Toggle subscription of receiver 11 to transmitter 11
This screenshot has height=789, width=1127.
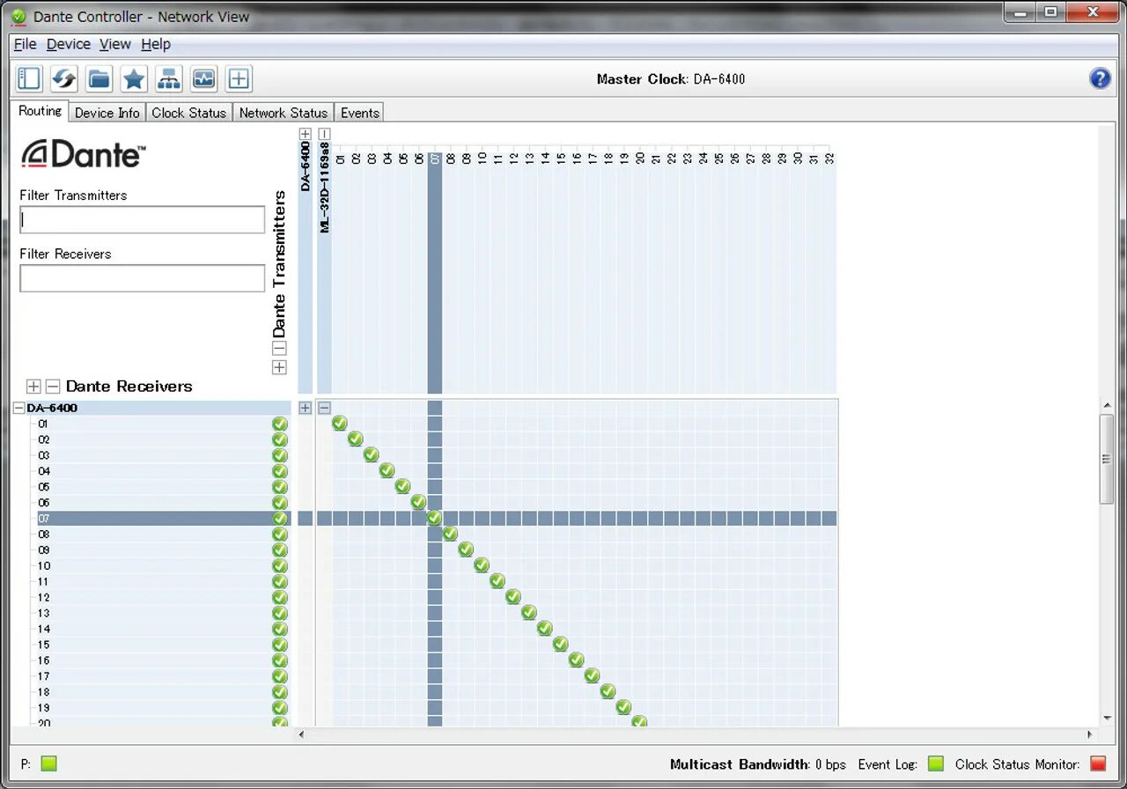click(497, 581)
